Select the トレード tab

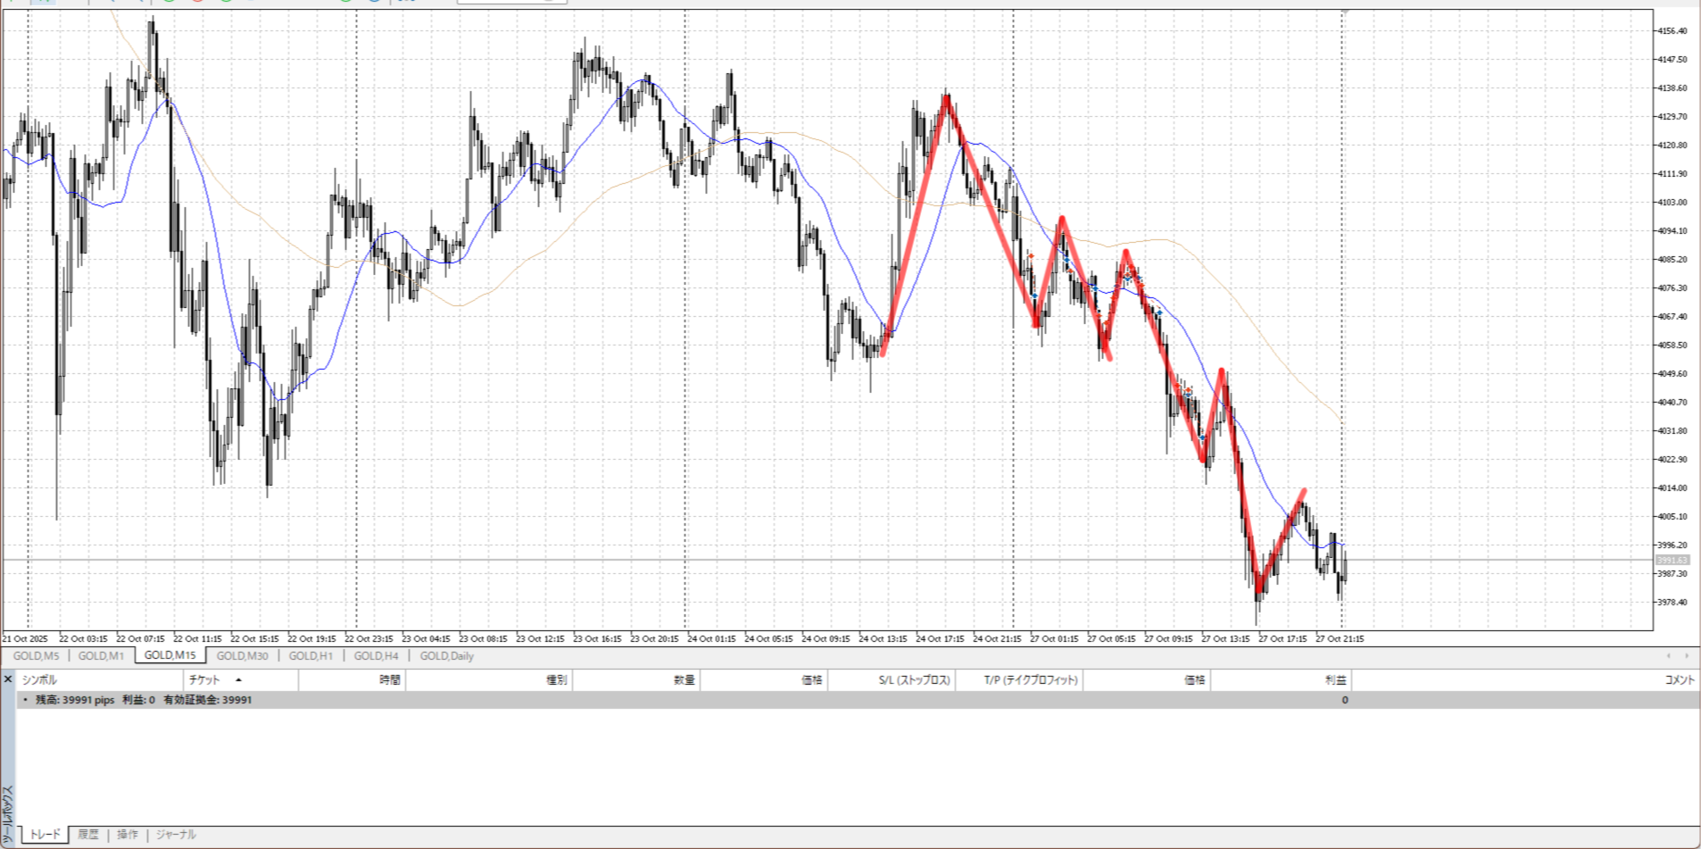coord(45,835)
